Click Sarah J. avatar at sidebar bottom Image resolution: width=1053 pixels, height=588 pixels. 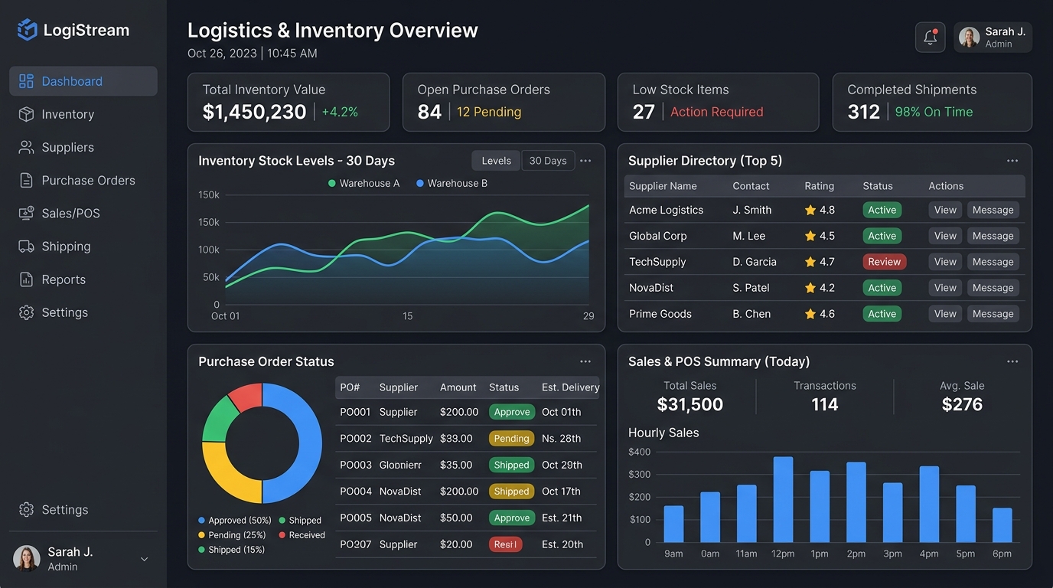[x=27, y=559]
